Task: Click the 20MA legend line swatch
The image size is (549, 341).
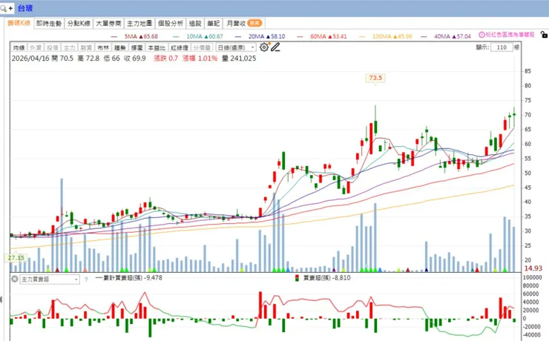Action: [238, 36]
